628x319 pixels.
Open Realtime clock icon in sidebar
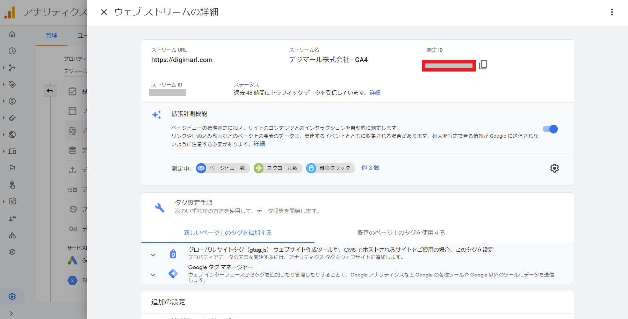click(12, 51)
